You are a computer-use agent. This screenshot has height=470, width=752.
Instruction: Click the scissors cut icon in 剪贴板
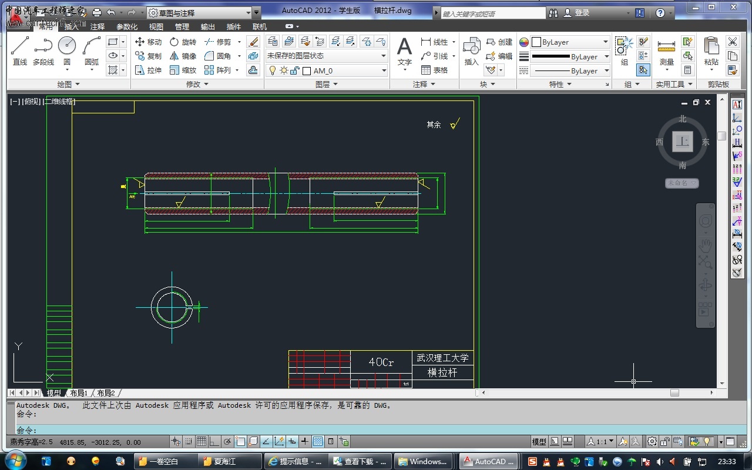(732, 42)
